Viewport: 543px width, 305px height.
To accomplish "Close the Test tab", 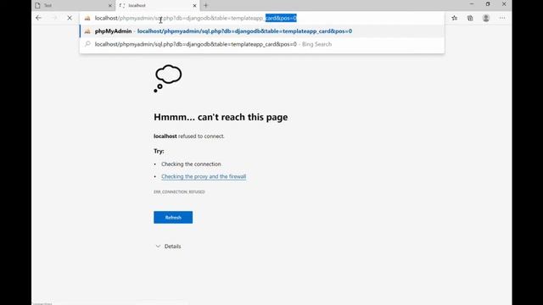I will (x=110, y=6).
